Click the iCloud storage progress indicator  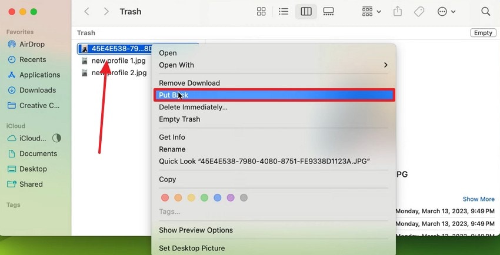[x=56, y=138]
